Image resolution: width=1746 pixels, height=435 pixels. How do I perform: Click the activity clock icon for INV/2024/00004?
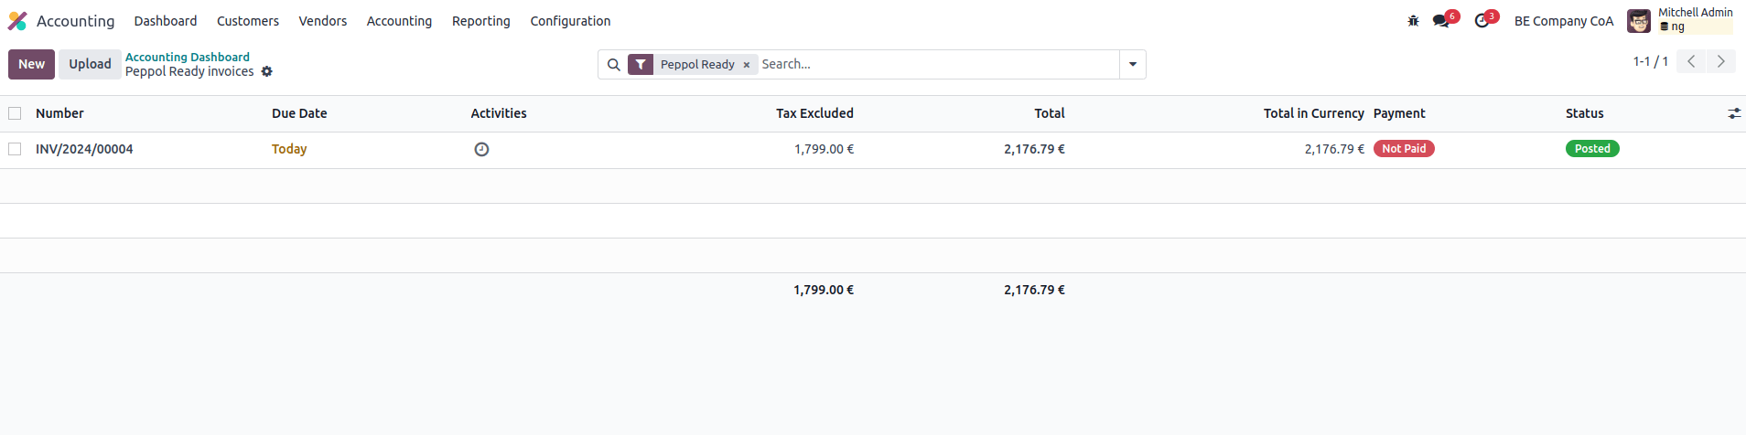click(x=481, y=150)
